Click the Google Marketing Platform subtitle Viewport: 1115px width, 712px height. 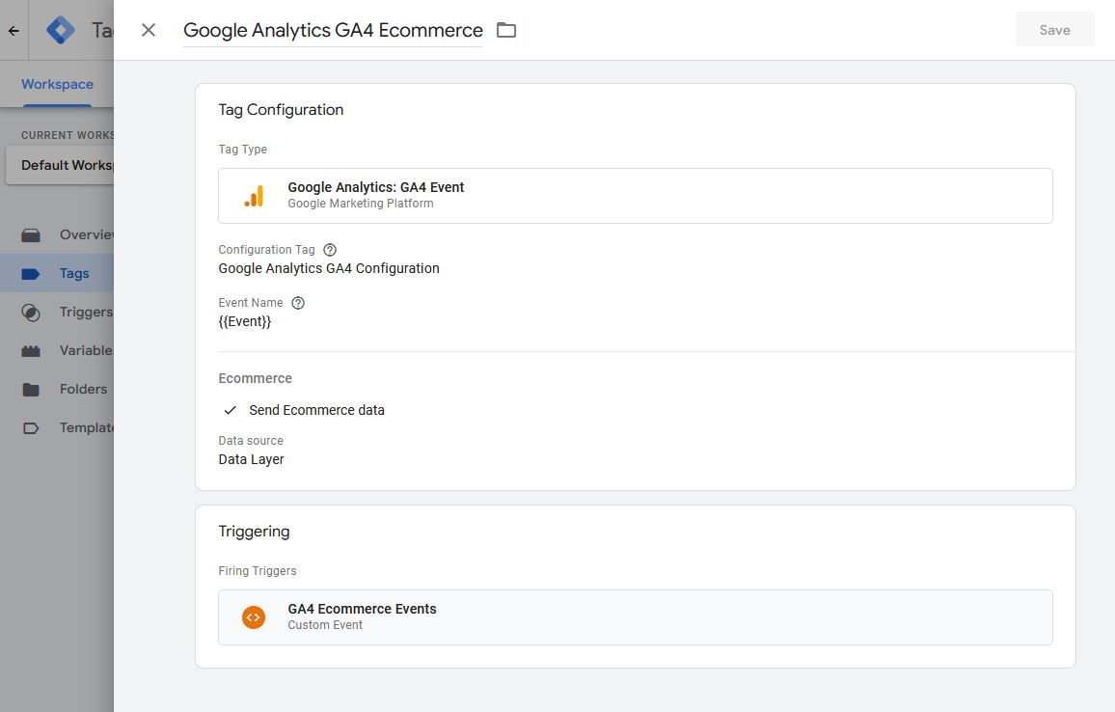(x=361, y=204)
